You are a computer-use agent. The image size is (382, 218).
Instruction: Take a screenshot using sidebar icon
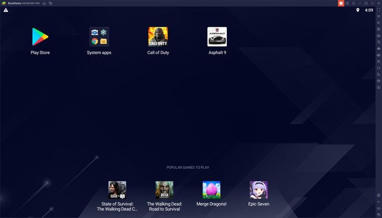[x=379, y=62]
